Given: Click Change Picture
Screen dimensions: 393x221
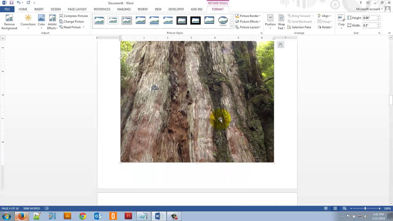Looking at the screenshot, I should [x=72, y=21].
